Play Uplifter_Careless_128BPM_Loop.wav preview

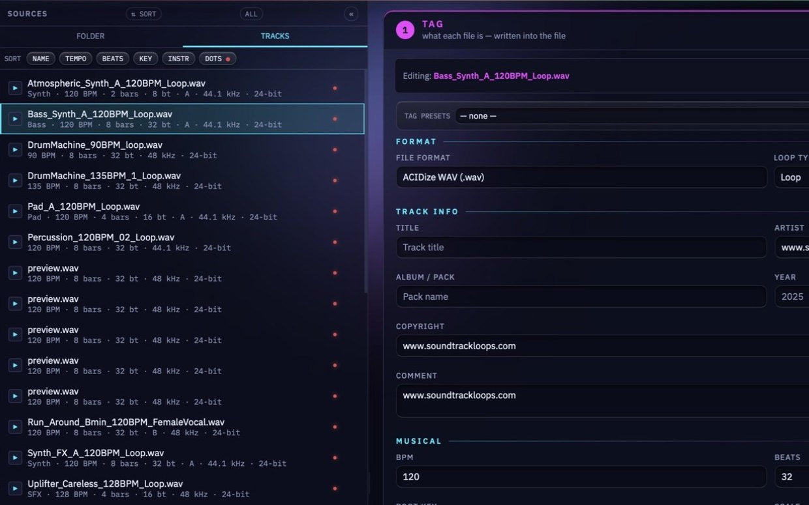coord(15,488)
